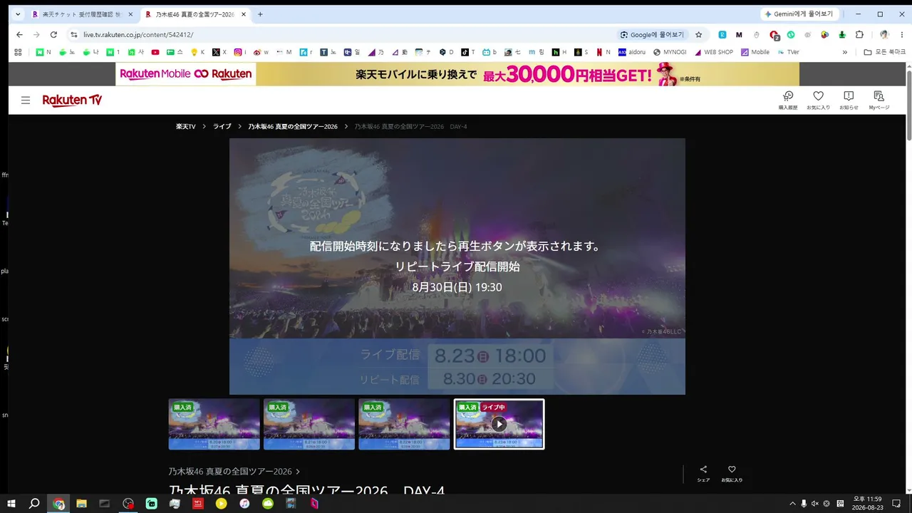Screen dimensions: 912x513
Task: Open the tab search dropdown
Action: pyautogui.click(x=18, y=14)
